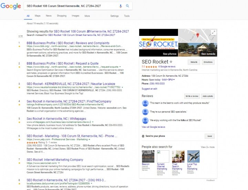This screenshot has height=190, width=248.
Task: Save SEO Rocket with the star icon
Action: tap(171, 61)
